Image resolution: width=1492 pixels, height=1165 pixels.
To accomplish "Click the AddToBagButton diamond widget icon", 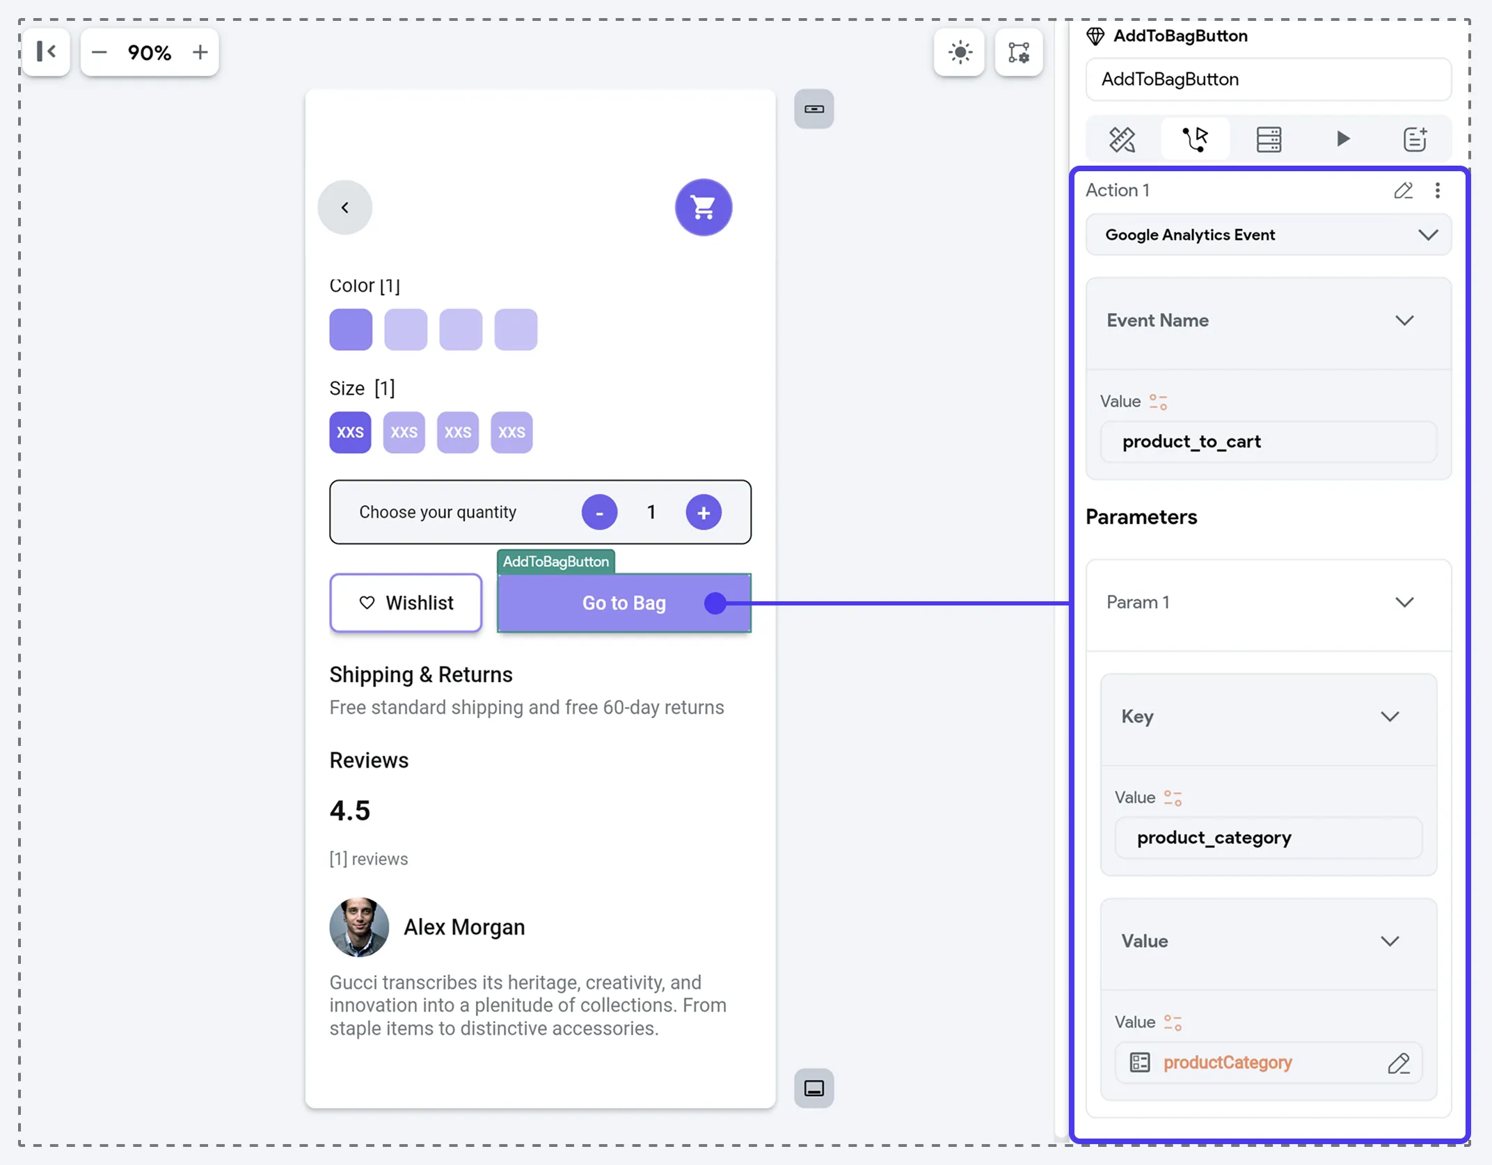I will click(x=1095, y=36).
